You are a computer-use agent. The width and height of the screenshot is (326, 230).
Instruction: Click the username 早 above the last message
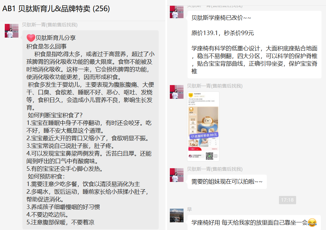click(189, 209)
